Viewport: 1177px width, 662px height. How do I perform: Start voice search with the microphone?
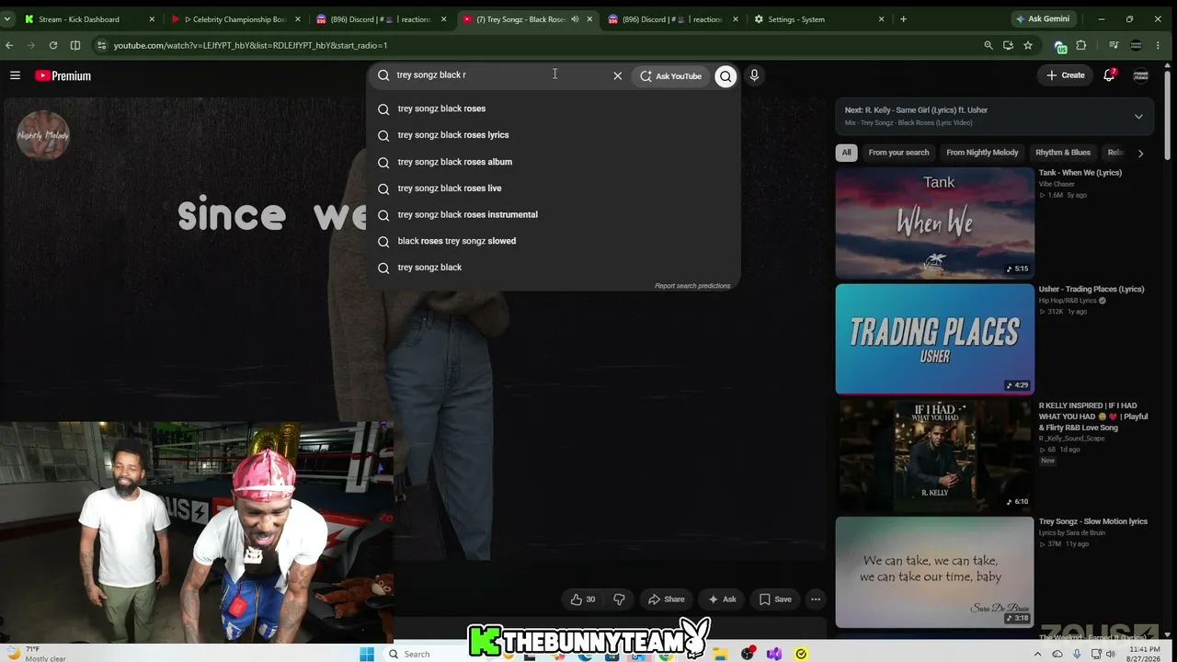pos(754,76)
